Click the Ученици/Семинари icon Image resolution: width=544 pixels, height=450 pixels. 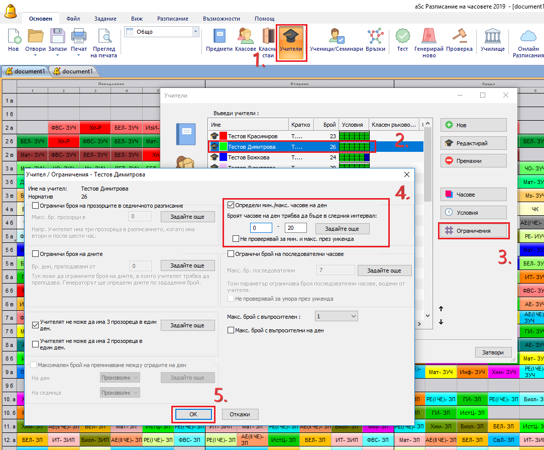click(x=336, y=40)
